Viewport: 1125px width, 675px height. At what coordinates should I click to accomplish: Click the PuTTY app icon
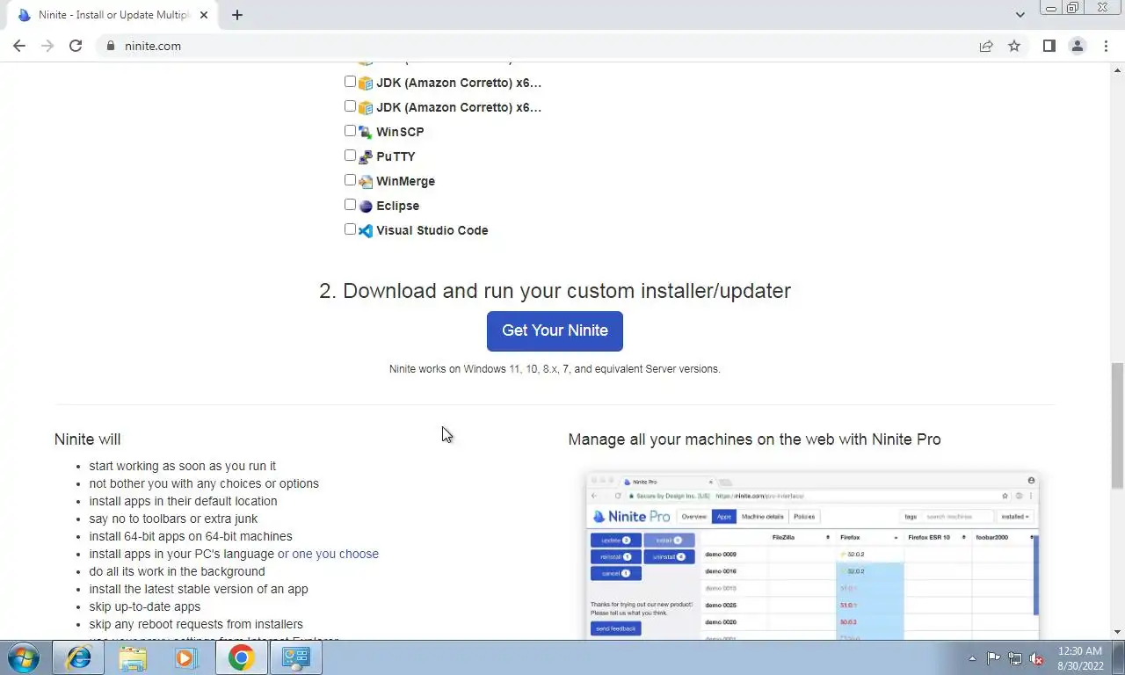tap(366, 156)
